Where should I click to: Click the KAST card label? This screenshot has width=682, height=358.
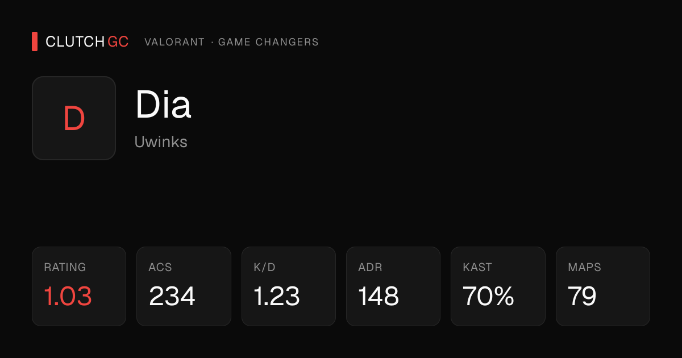(x=477, y=267)
